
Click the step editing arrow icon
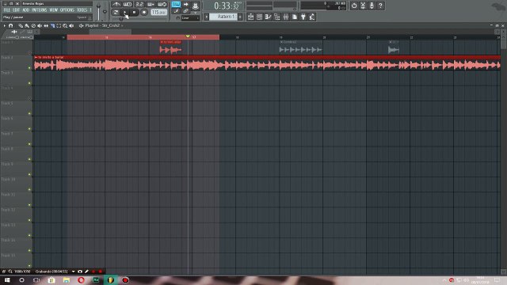(186, 4)
